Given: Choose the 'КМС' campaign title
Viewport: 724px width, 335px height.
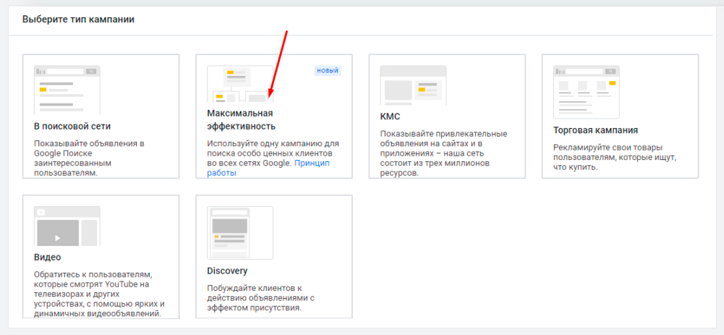Looking at the screenshot, I should (x=390, y=116).
